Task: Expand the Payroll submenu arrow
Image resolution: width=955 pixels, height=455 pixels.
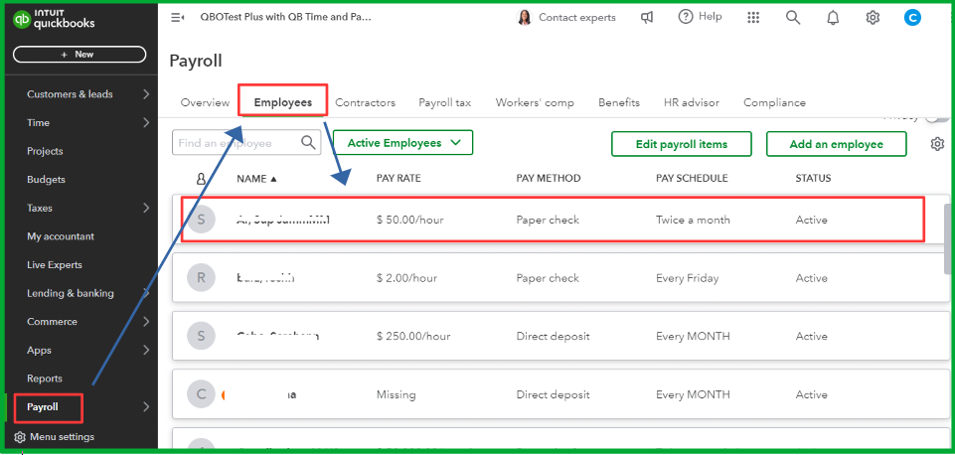Action: coord(146,407)
